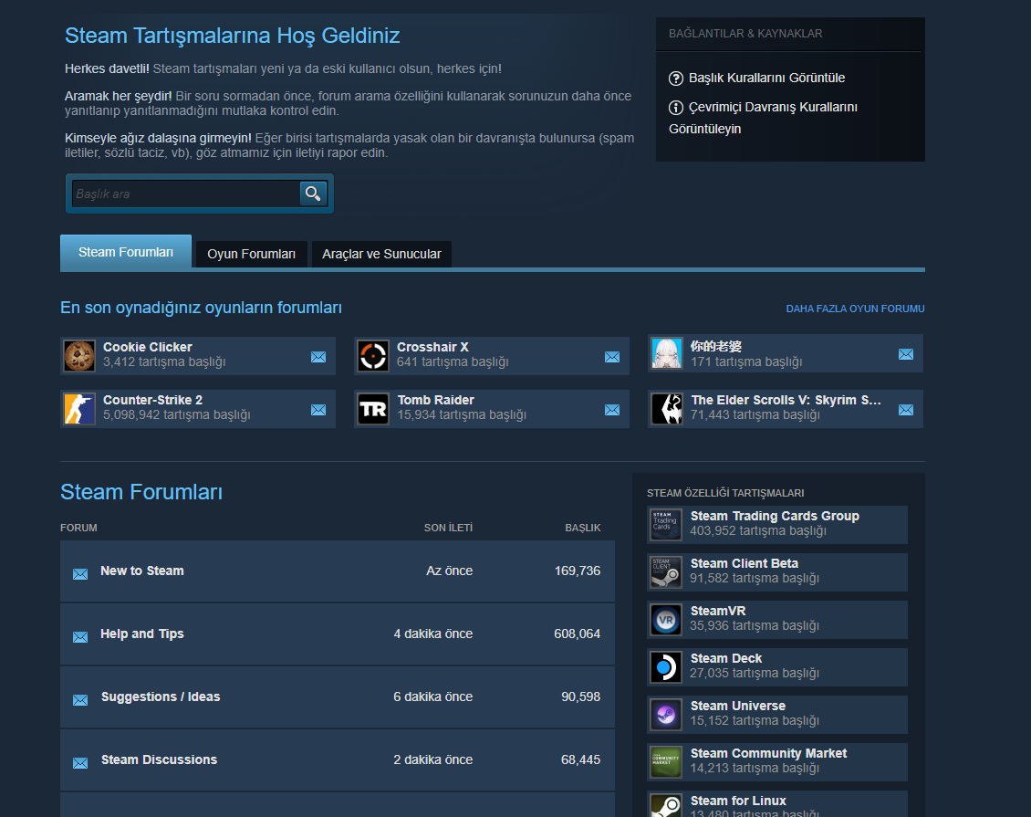Open the Başlık Kurallarını Görüntüle link
The width and height of the screenshot is (1031, 817).
(766, 78)
